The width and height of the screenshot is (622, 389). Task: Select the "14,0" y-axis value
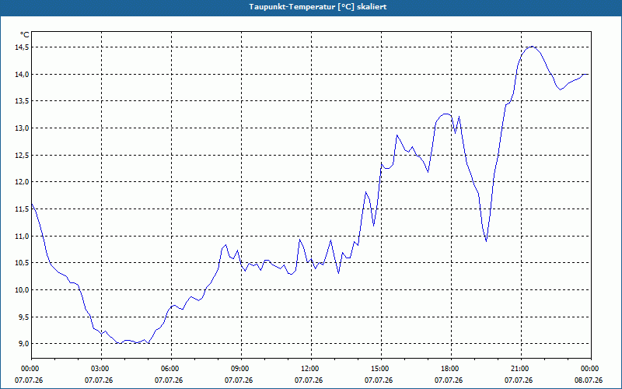(22, 74)
